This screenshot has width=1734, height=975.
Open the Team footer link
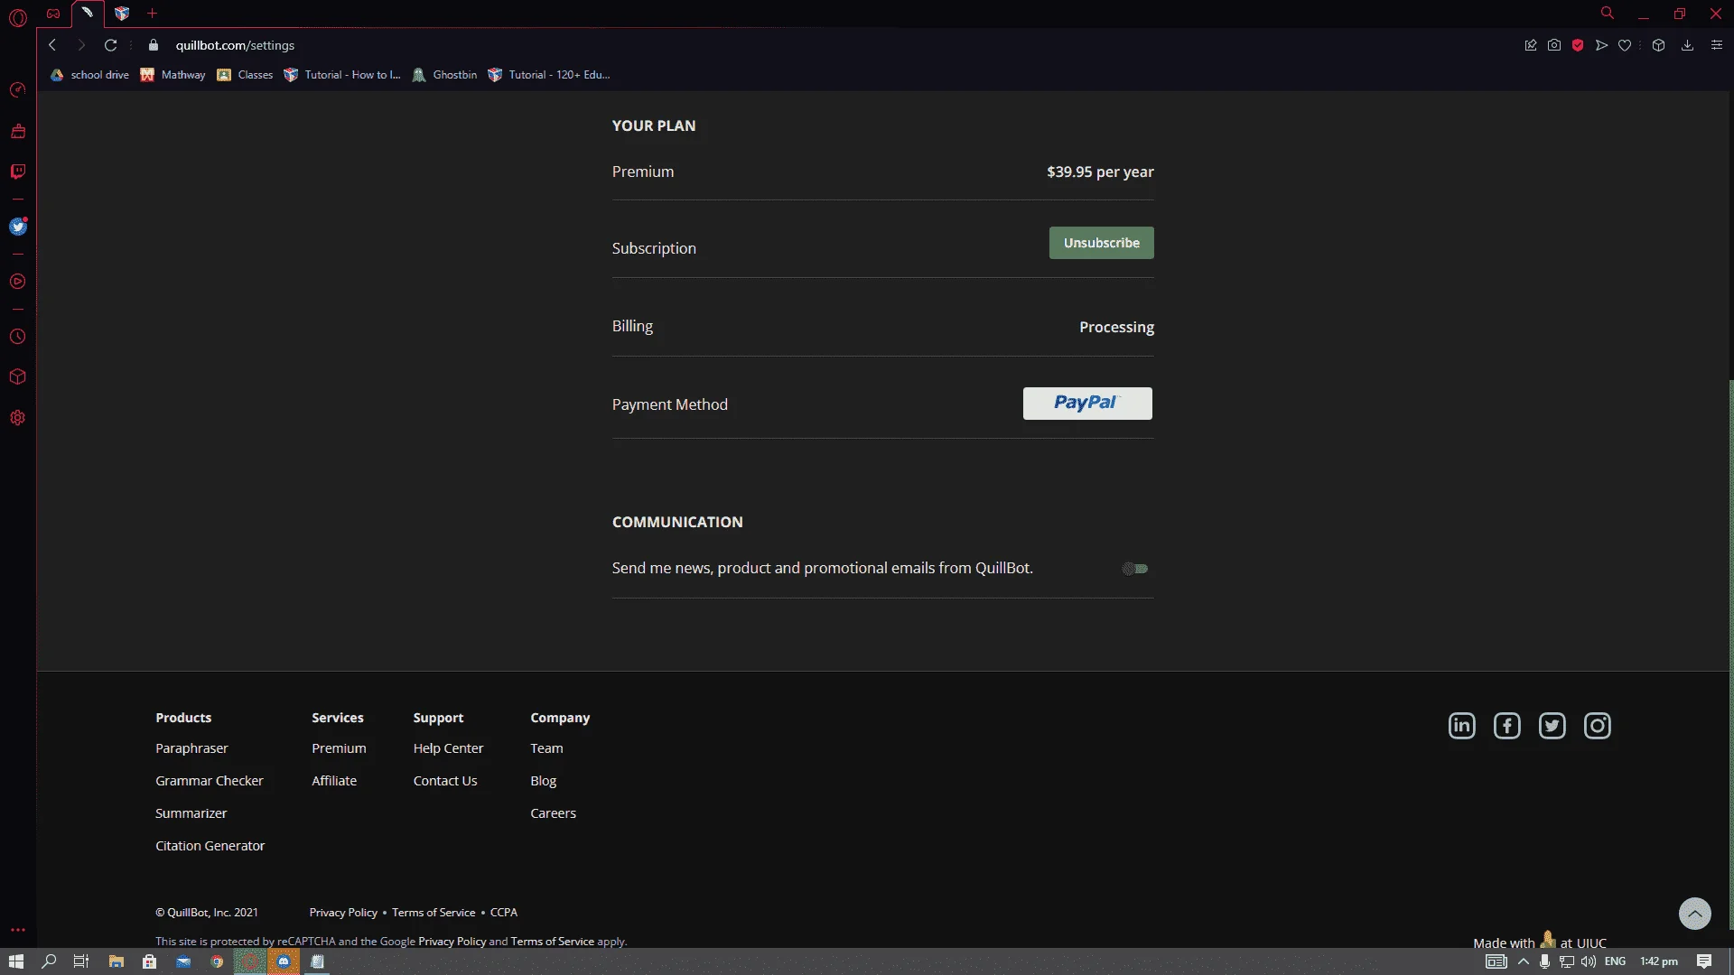(x=547, y=748)
